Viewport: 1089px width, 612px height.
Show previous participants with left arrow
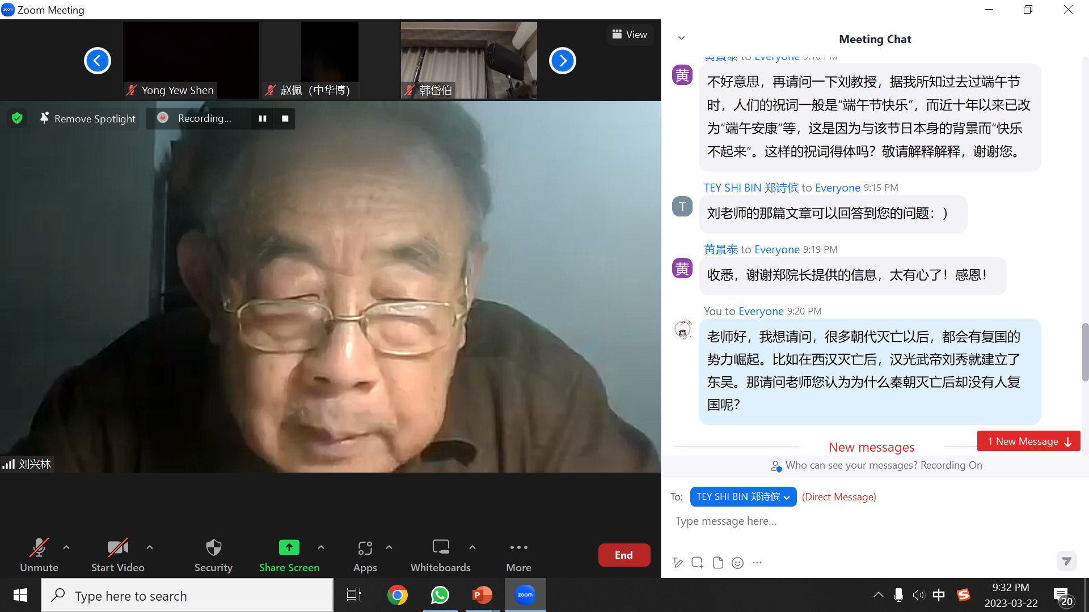click(x=98, y=61)
